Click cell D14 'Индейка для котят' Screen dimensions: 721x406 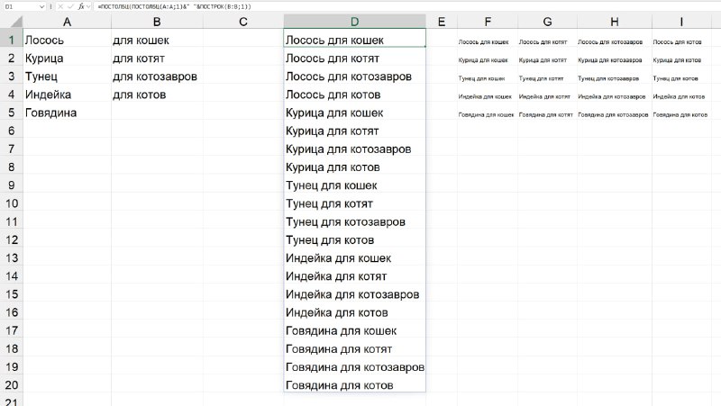(354, 276)
